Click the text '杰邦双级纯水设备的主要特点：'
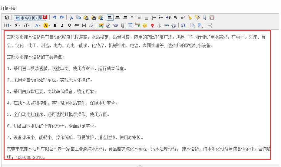 click(35, 57)
